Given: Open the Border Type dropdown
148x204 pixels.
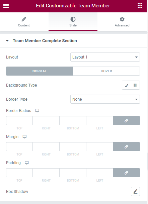Looking at the screenshot, I should pos(105,99).
